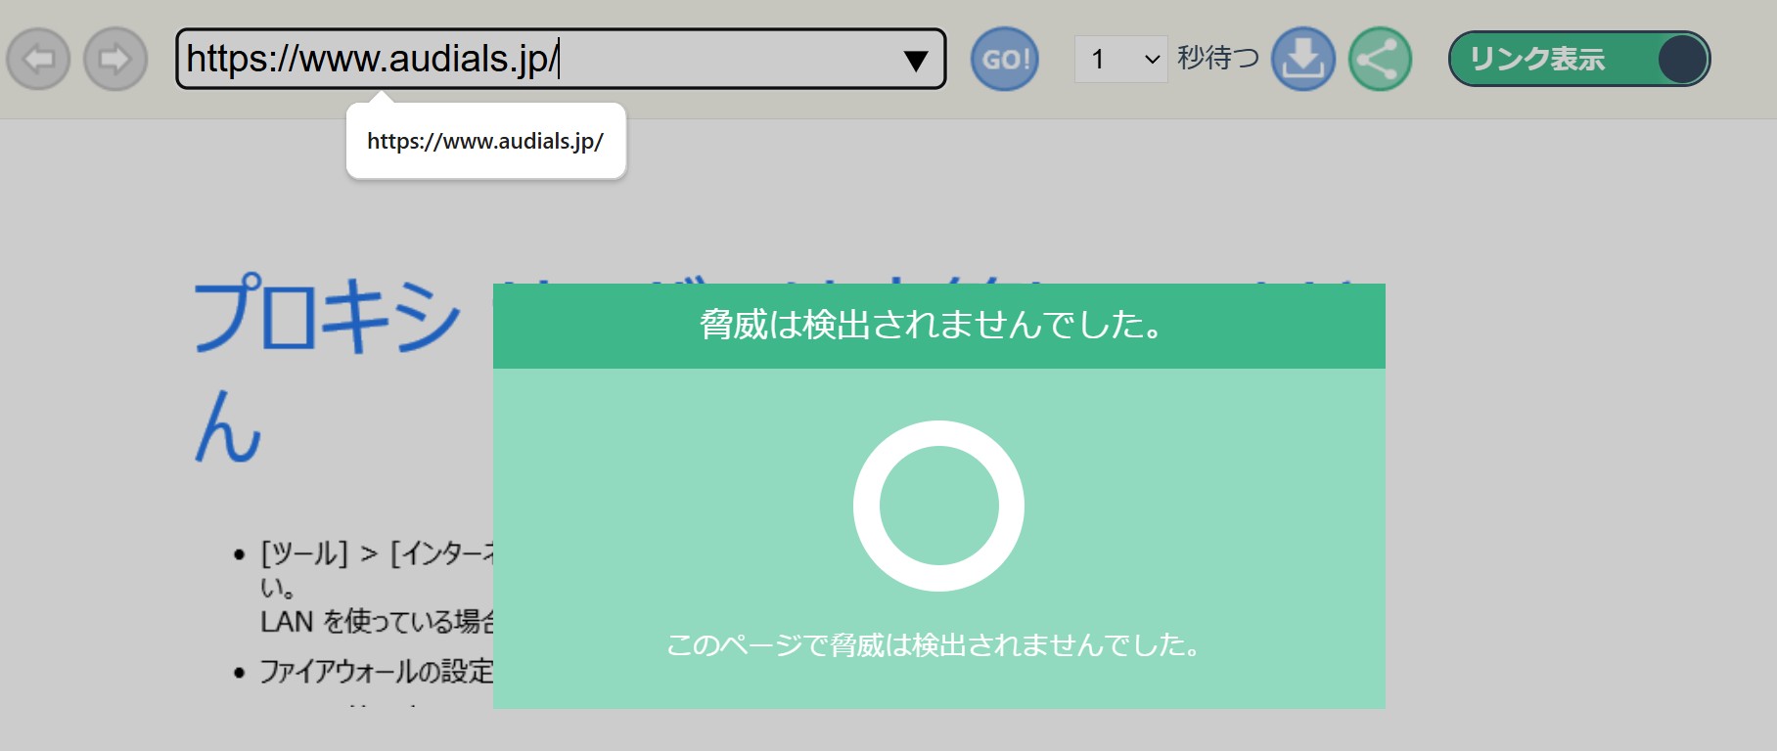Click the LAN を使っている場合 line
Image resolution: width=1777 pixels, height=751 pixels.
point(378,622)
